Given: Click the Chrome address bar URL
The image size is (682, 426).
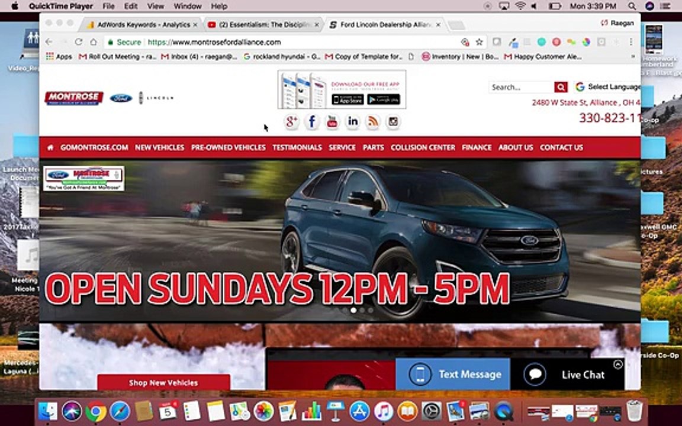Looking at the screenshot, I should tap(214, 42).
